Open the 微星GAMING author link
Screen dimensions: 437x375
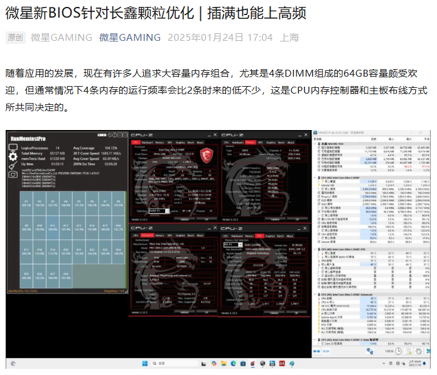click(130, 37)
